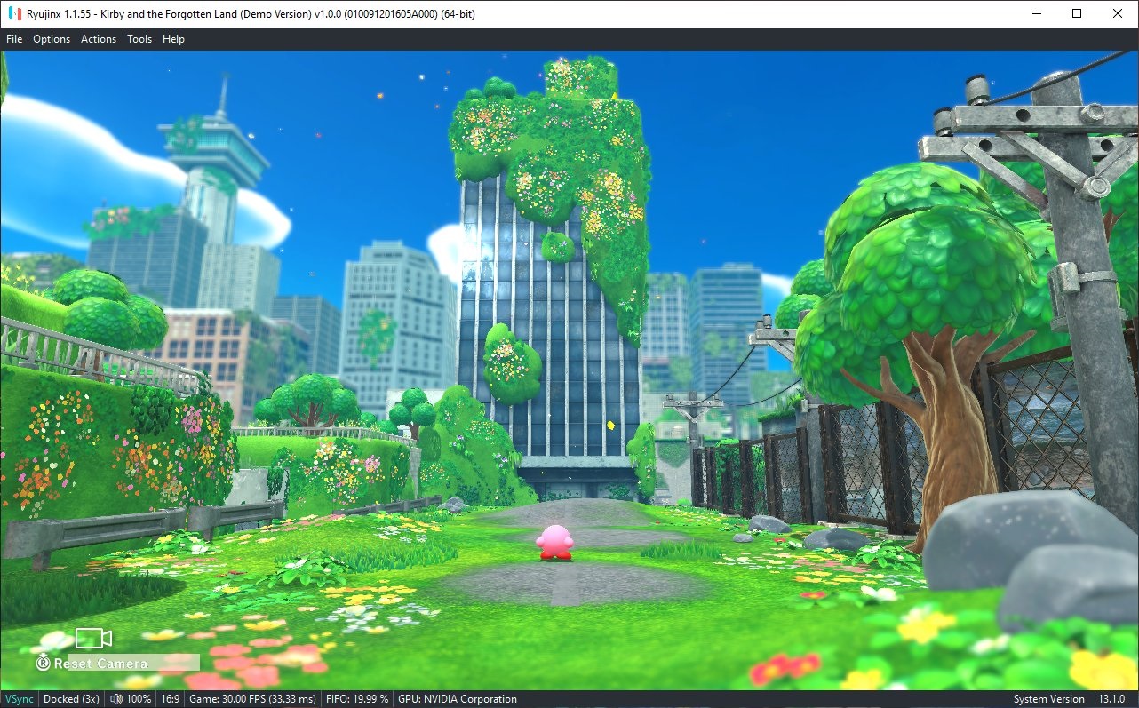This screenshot has width=1139, height=708.
Task: Click the FIFO percentage indicator
Action: click(x=357, y=699)
